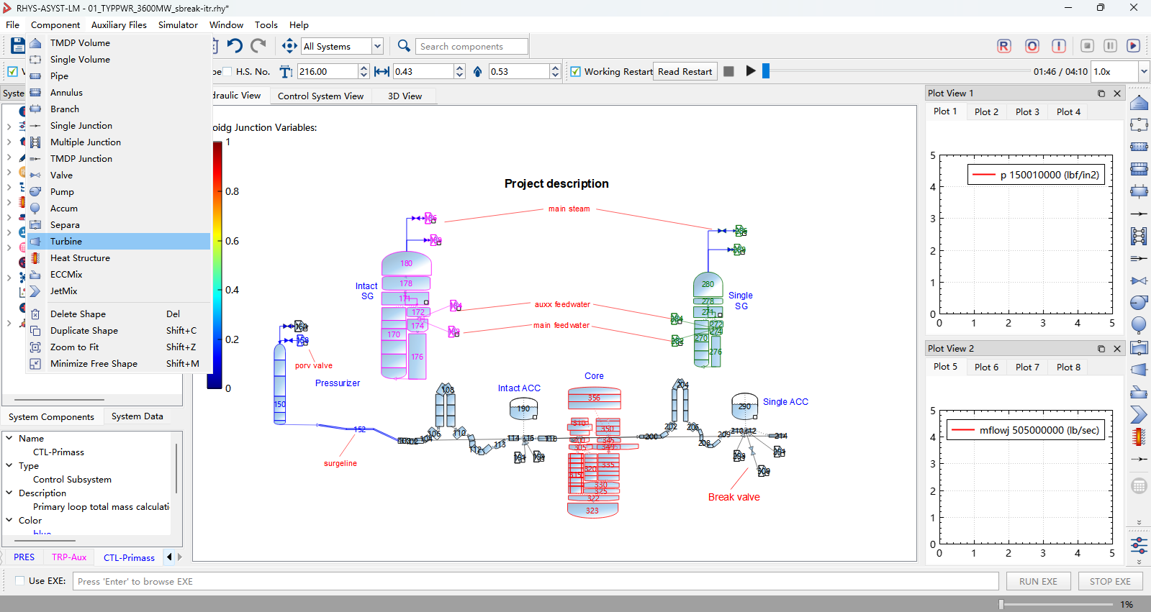Click the Read Restart button
The image size is (1151, 612).
tap(685, 72)
